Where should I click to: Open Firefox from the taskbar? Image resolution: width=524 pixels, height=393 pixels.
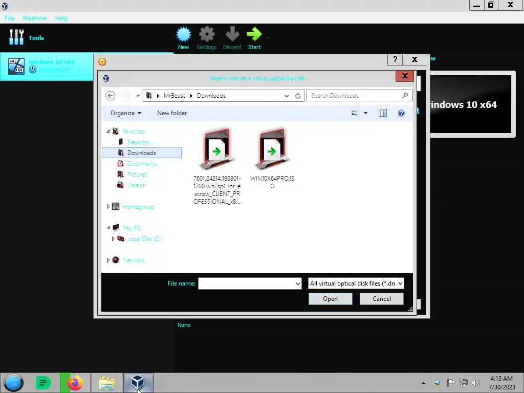point(75,383)
